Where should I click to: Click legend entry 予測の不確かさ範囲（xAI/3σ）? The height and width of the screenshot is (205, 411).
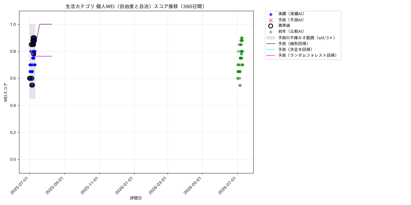(307, 38)
